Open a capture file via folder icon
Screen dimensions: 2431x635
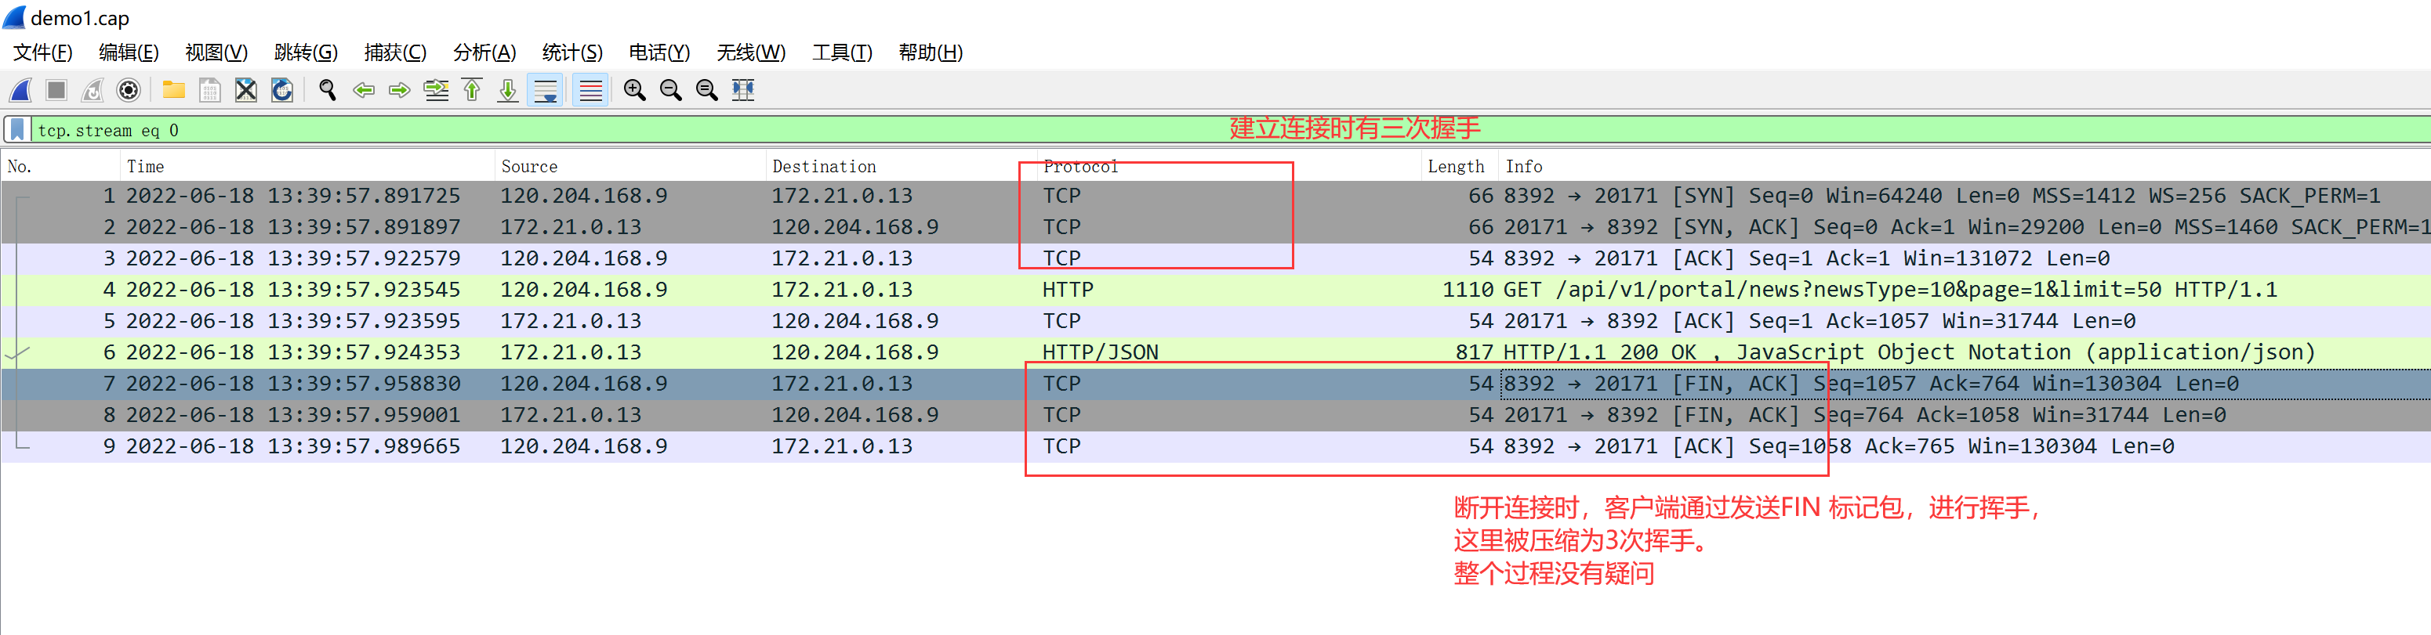click(174, 91)
